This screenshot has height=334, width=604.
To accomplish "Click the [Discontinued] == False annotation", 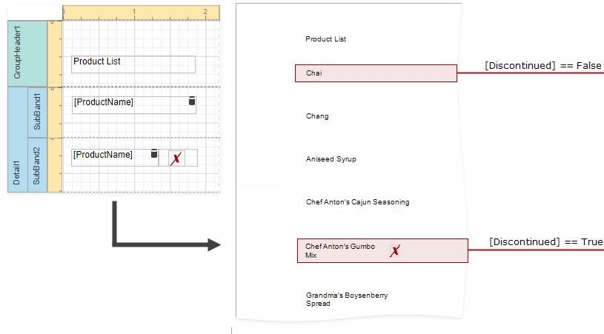I will coord(543,66).
